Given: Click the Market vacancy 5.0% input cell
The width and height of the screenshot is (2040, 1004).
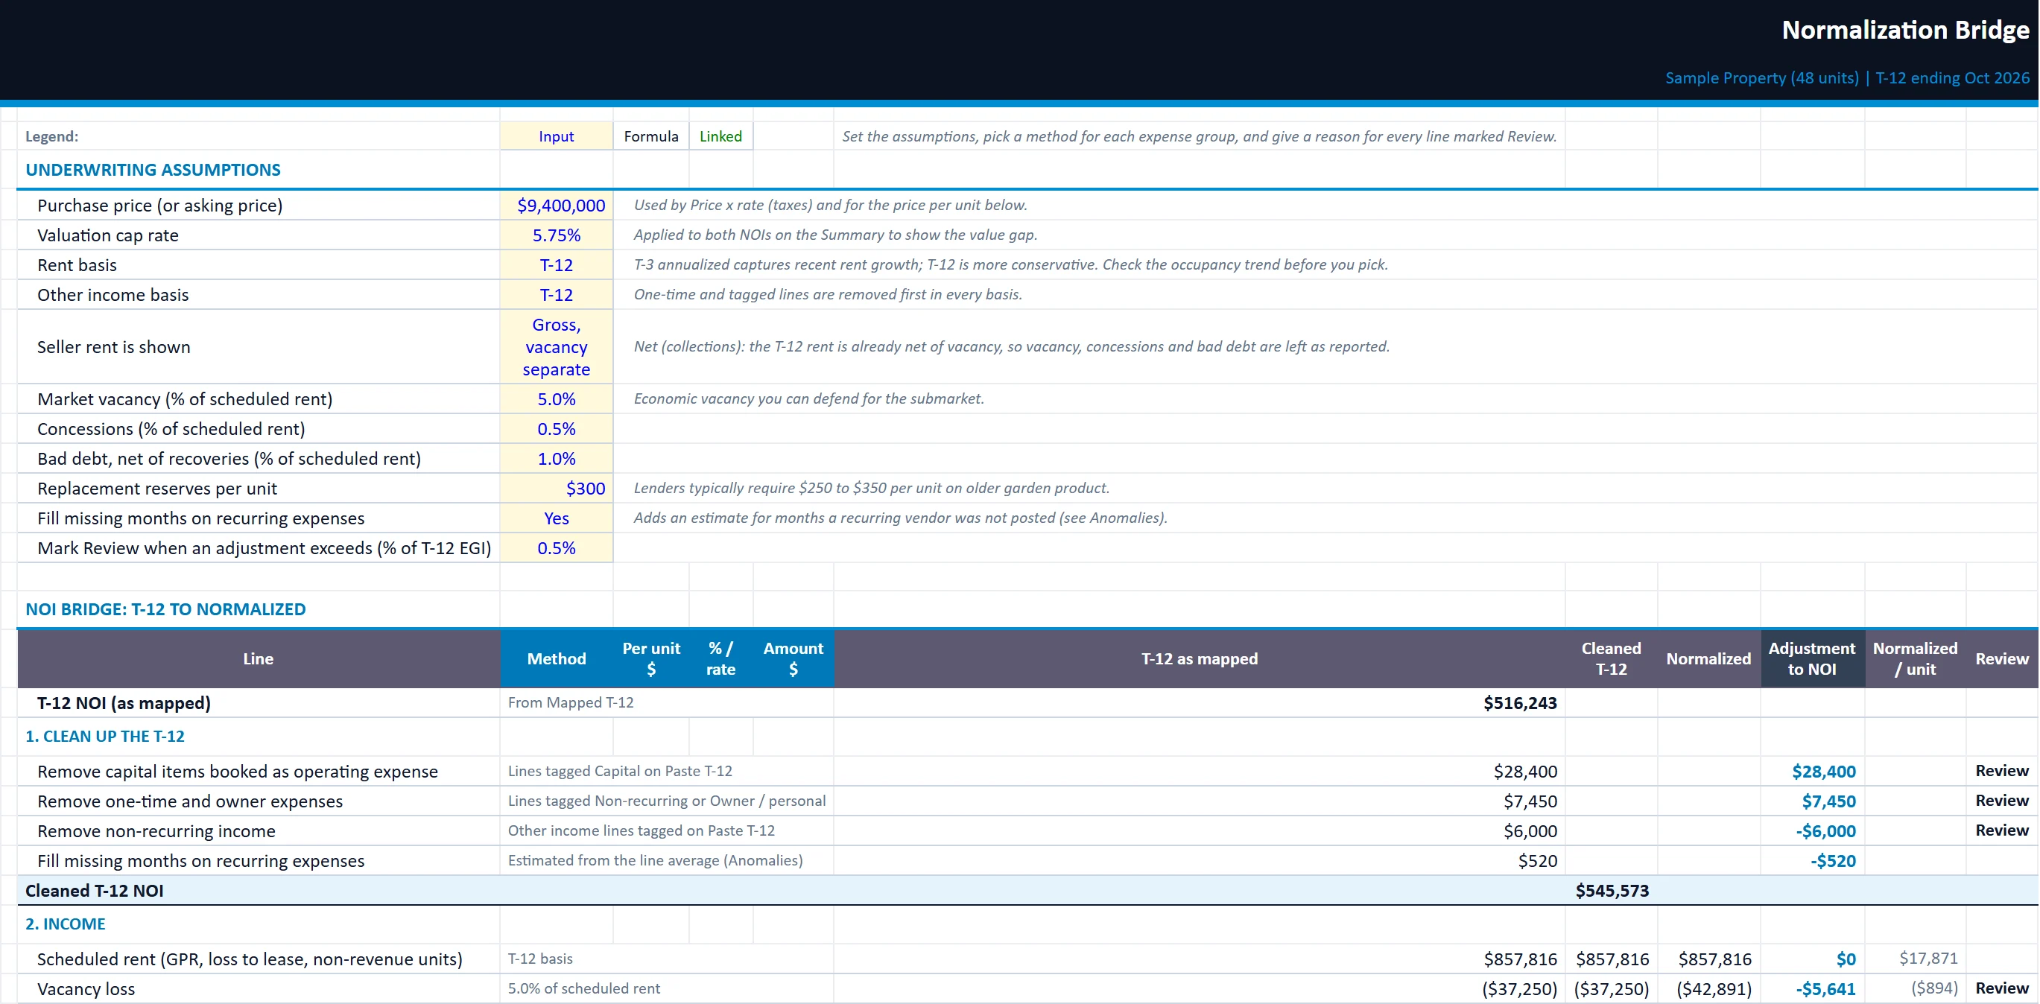Looking at the screenshot, I should point(556,399).
